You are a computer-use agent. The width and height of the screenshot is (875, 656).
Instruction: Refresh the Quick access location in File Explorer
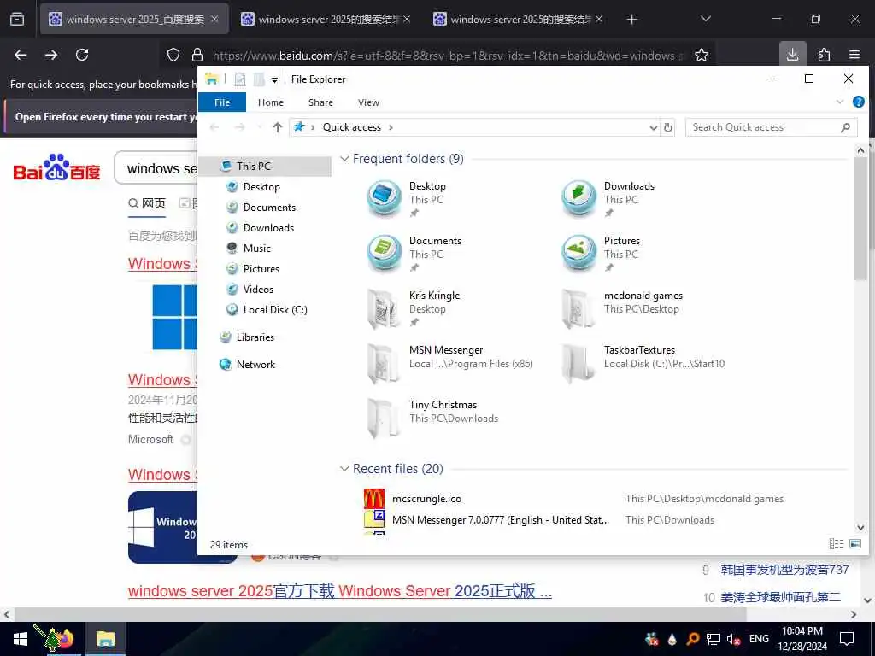pos(668,127)
